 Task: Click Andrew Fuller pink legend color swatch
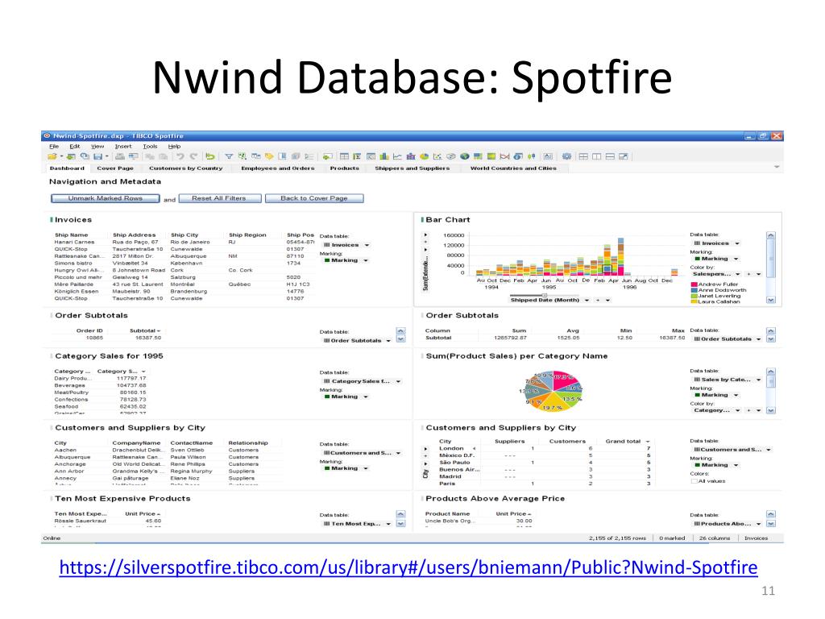(x=694, y=285)
